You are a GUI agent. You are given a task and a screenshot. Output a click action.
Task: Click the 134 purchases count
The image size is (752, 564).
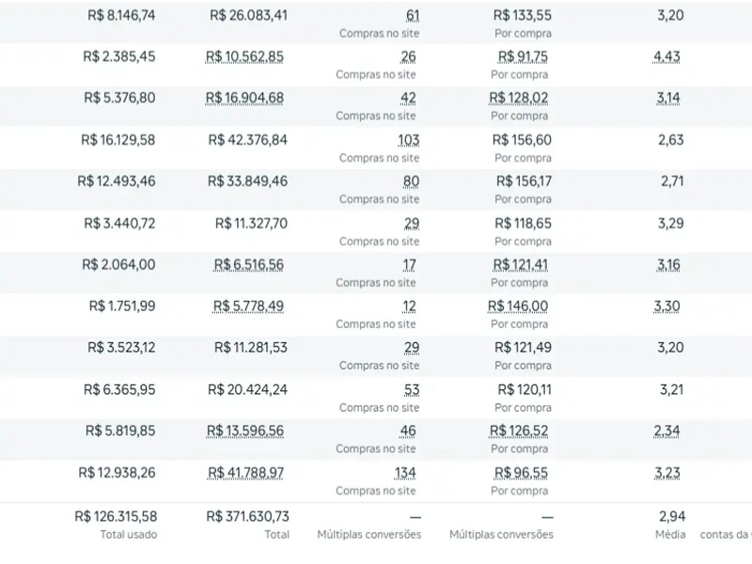(405, 473)
